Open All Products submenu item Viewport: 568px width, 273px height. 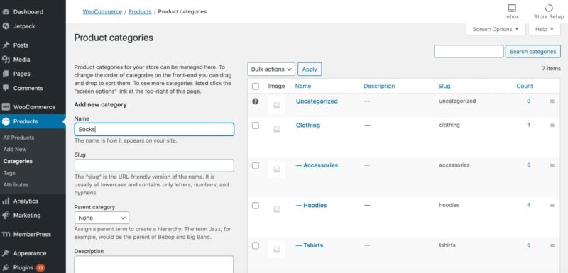pyautogui.click(x=18, y=138)
